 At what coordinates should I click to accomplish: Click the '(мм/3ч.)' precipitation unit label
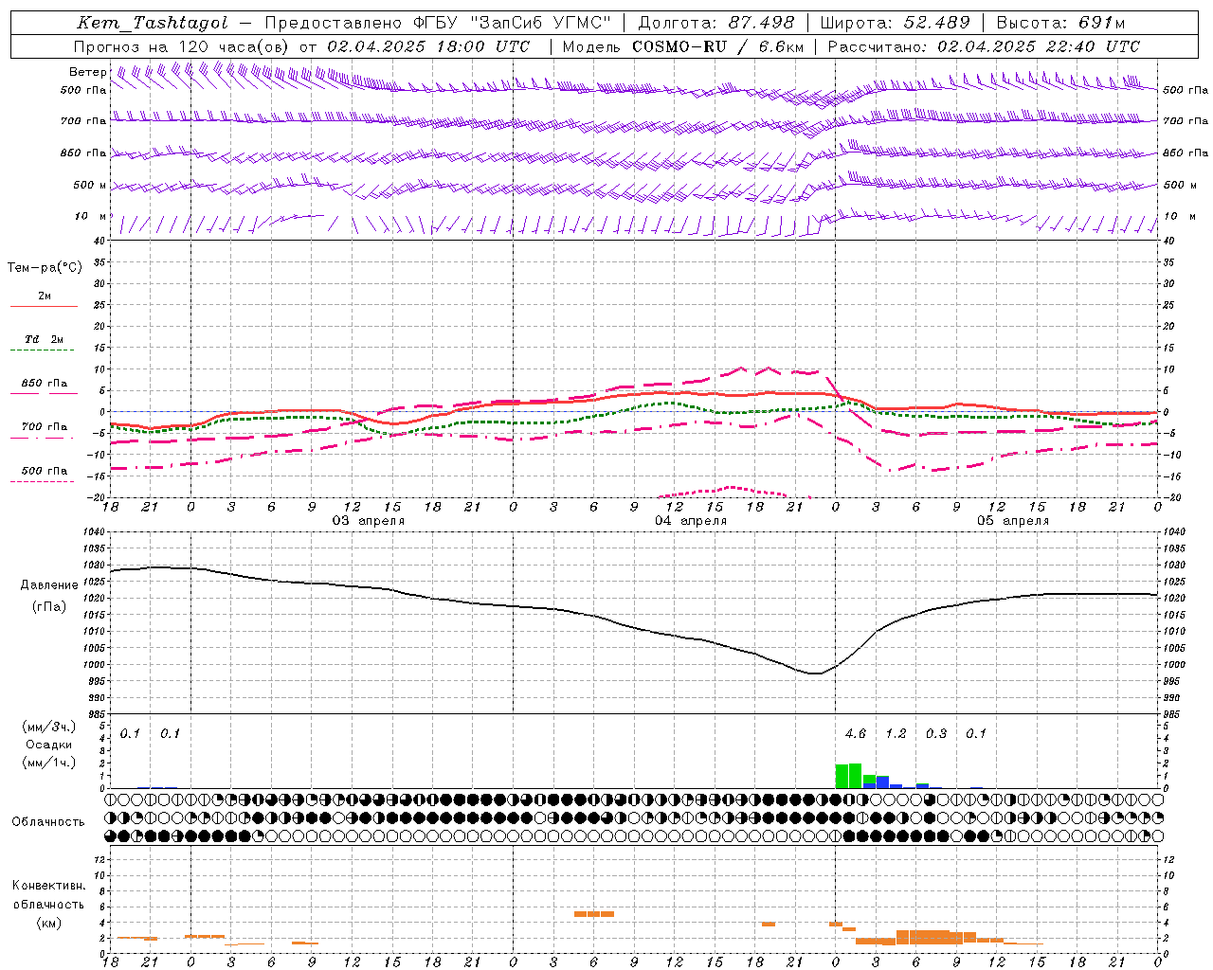[x=49, y=727]
